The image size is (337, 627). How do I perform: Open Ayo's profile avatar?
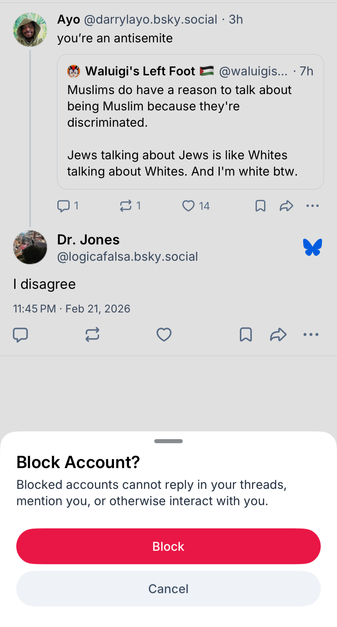30,30
